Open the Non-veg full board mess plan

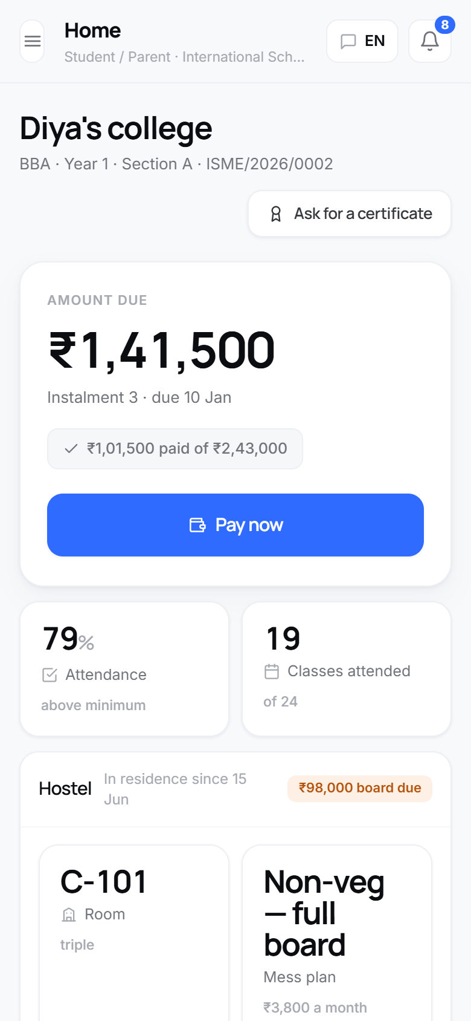coord(337,933)
